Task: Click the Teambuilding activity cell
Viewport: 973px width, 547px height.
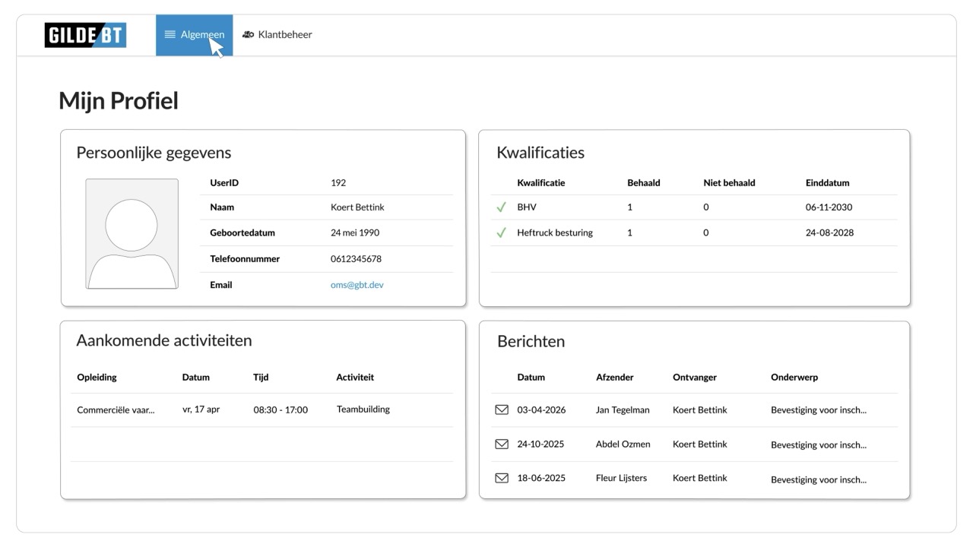Action: 363,409
